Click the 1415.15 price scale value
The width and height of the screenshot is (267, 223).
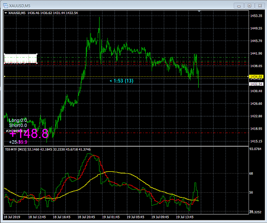click(x=256, y=141)
